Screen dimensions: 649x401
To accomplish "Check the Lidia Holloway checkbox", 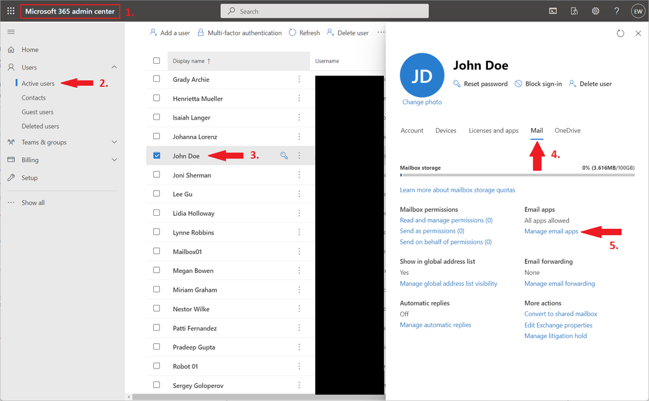I will [157, 213].
